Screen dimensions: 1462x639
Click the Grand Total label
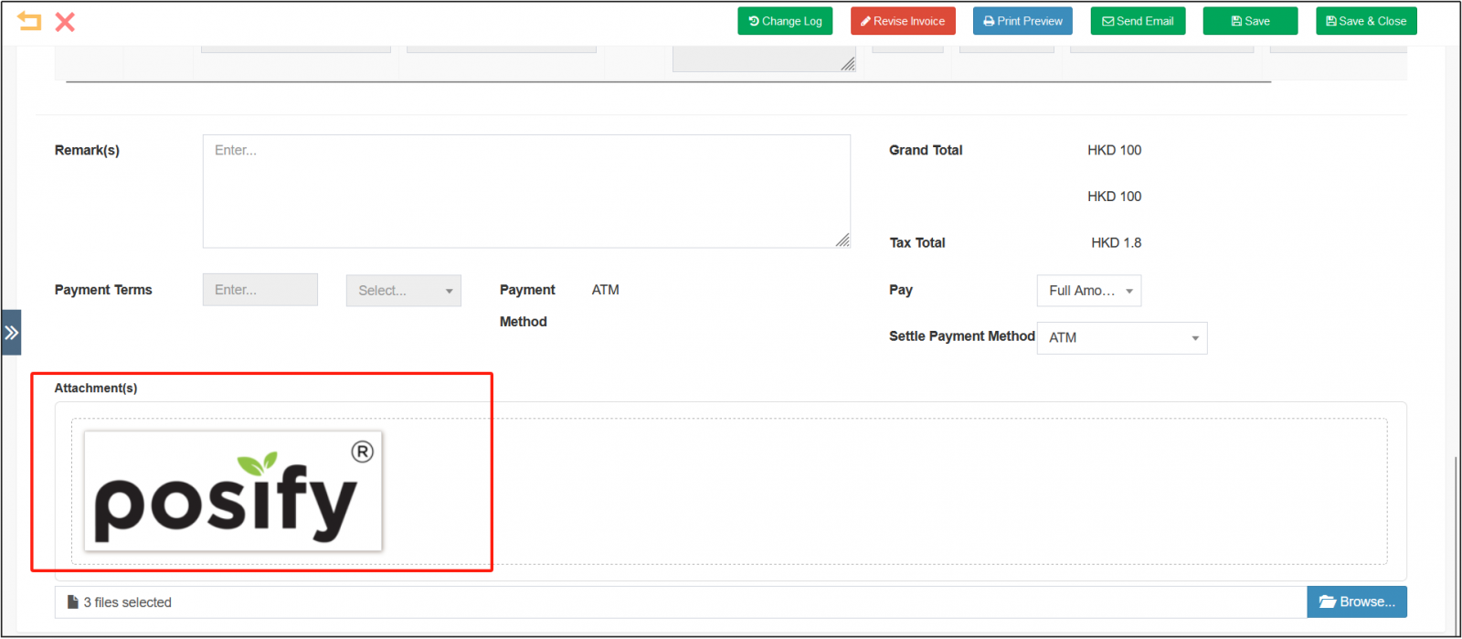[926, 150]
